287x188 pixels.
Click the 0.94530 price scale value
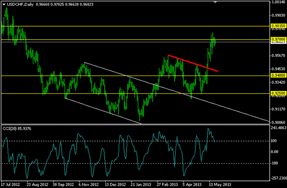278,69
